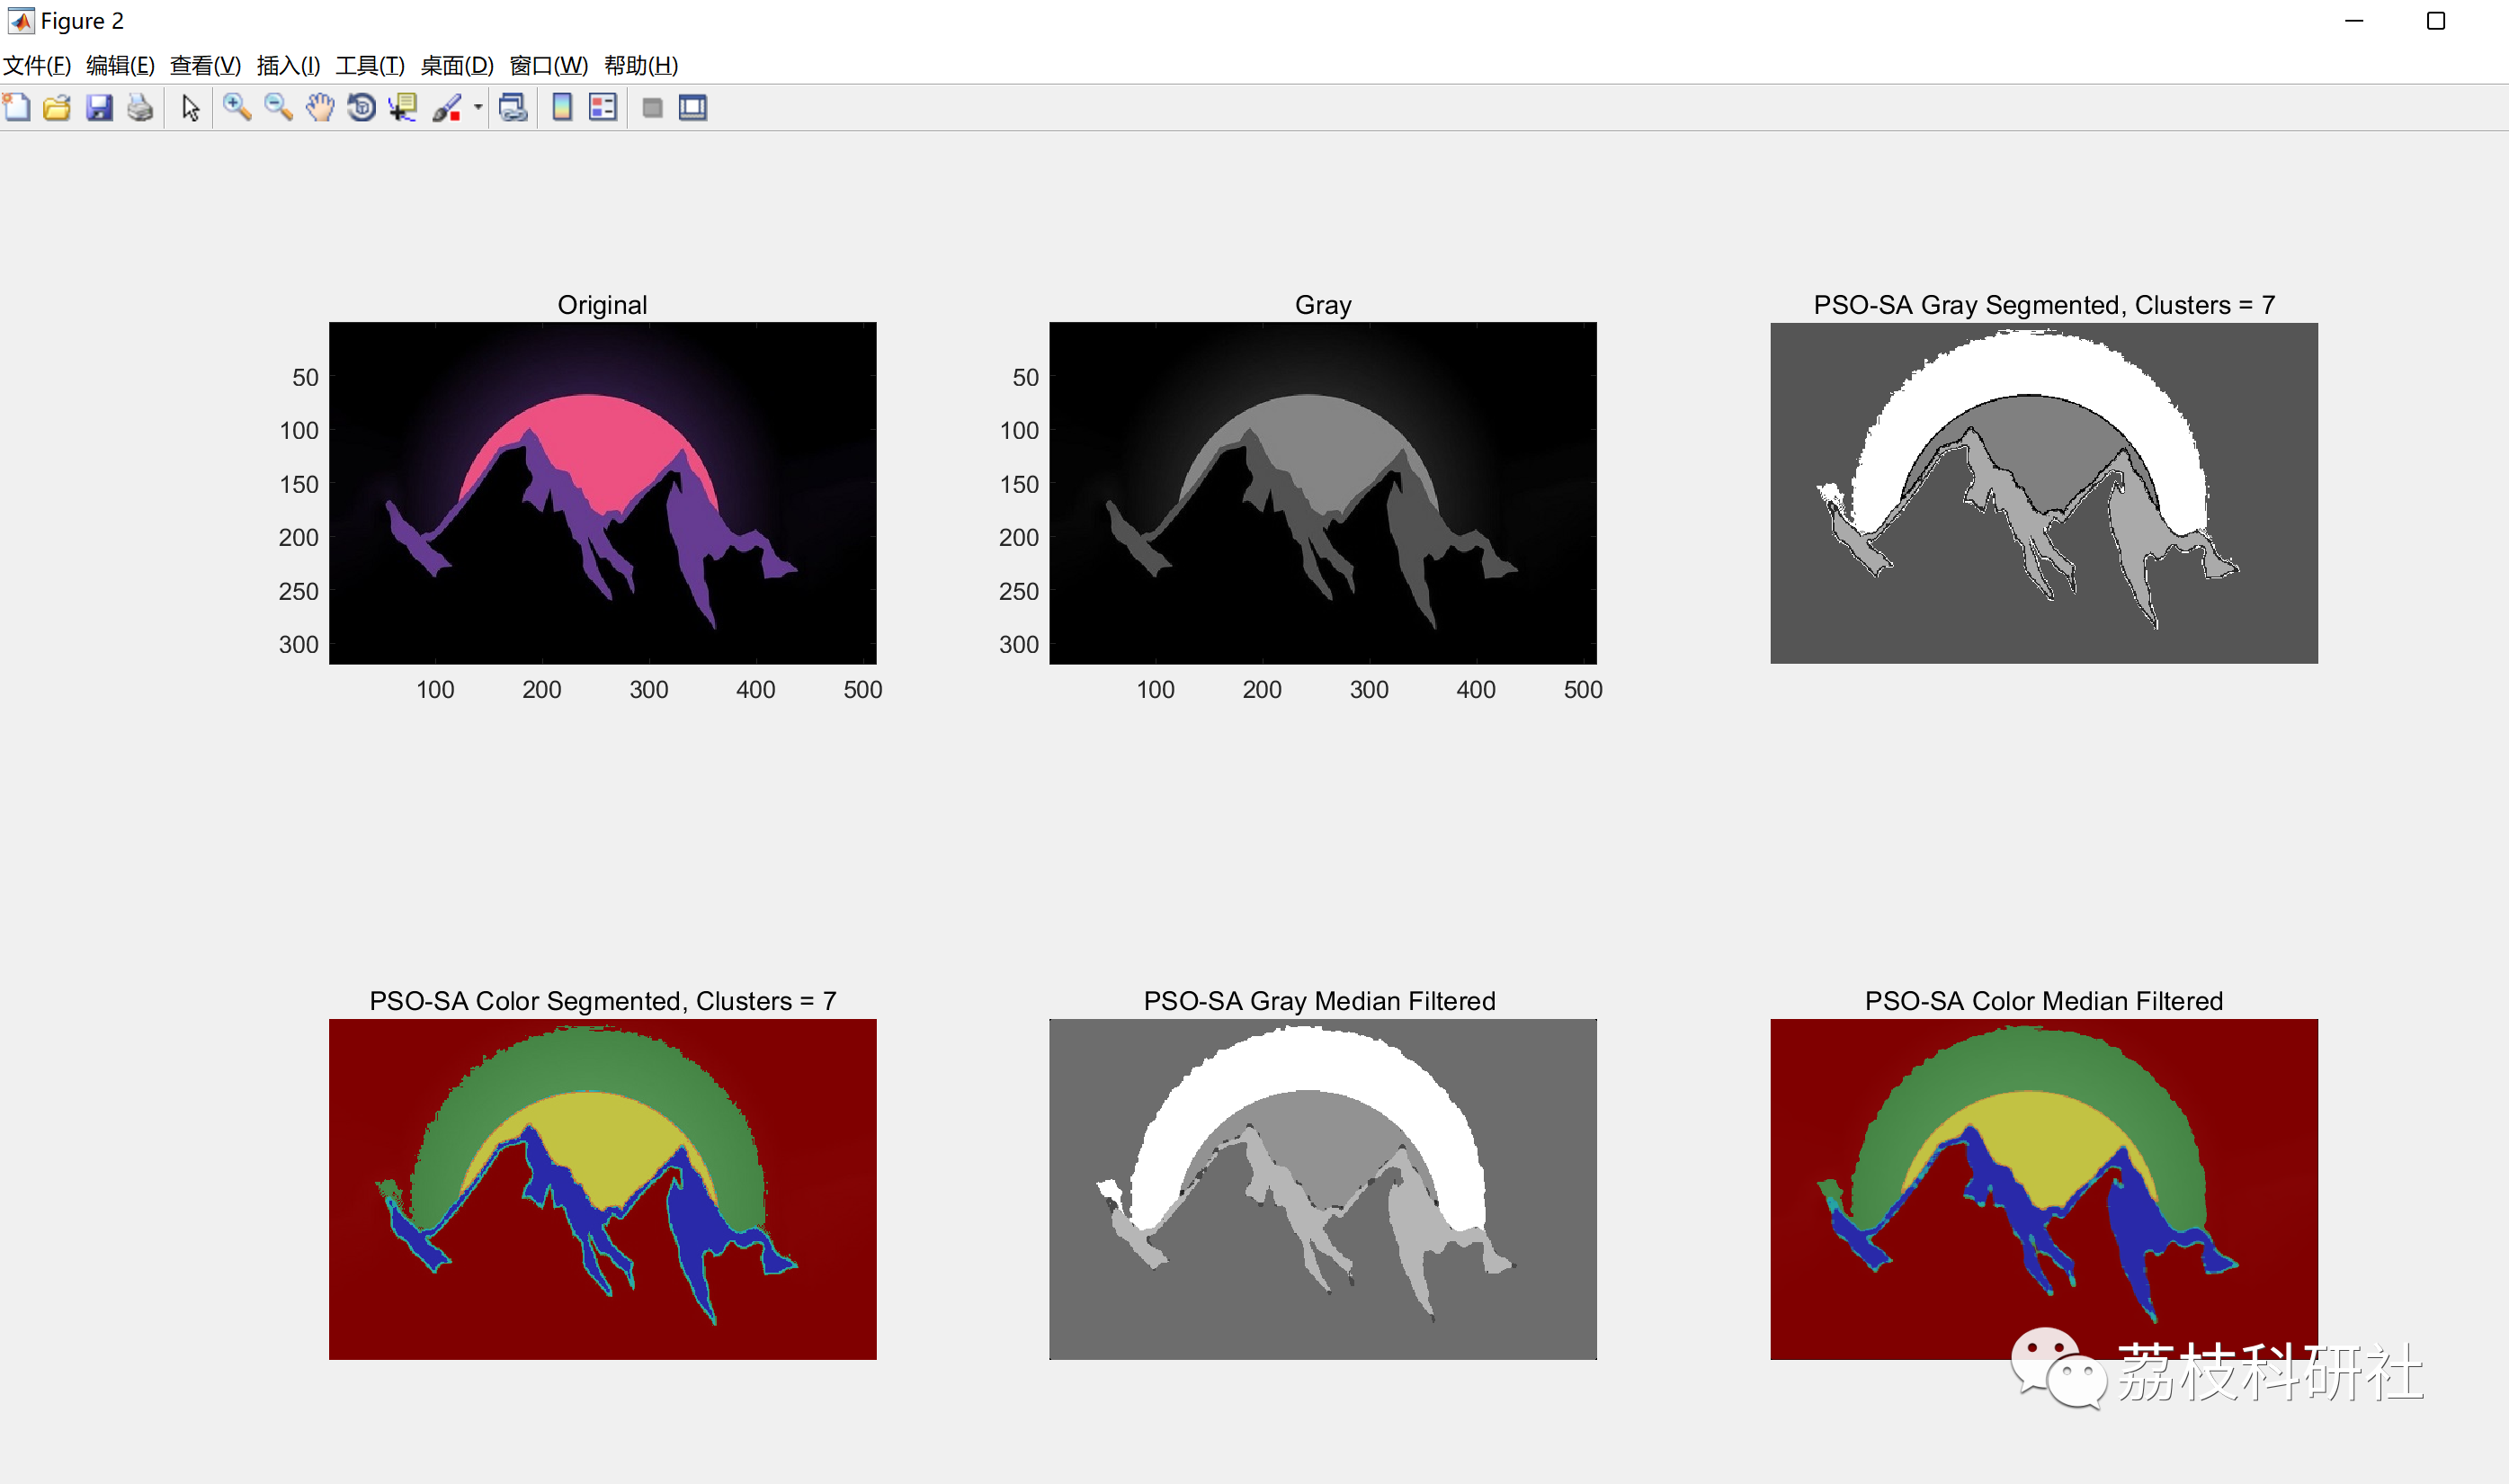
Task: Click the Link Plot toolbar button
Action: click(513, 108)
